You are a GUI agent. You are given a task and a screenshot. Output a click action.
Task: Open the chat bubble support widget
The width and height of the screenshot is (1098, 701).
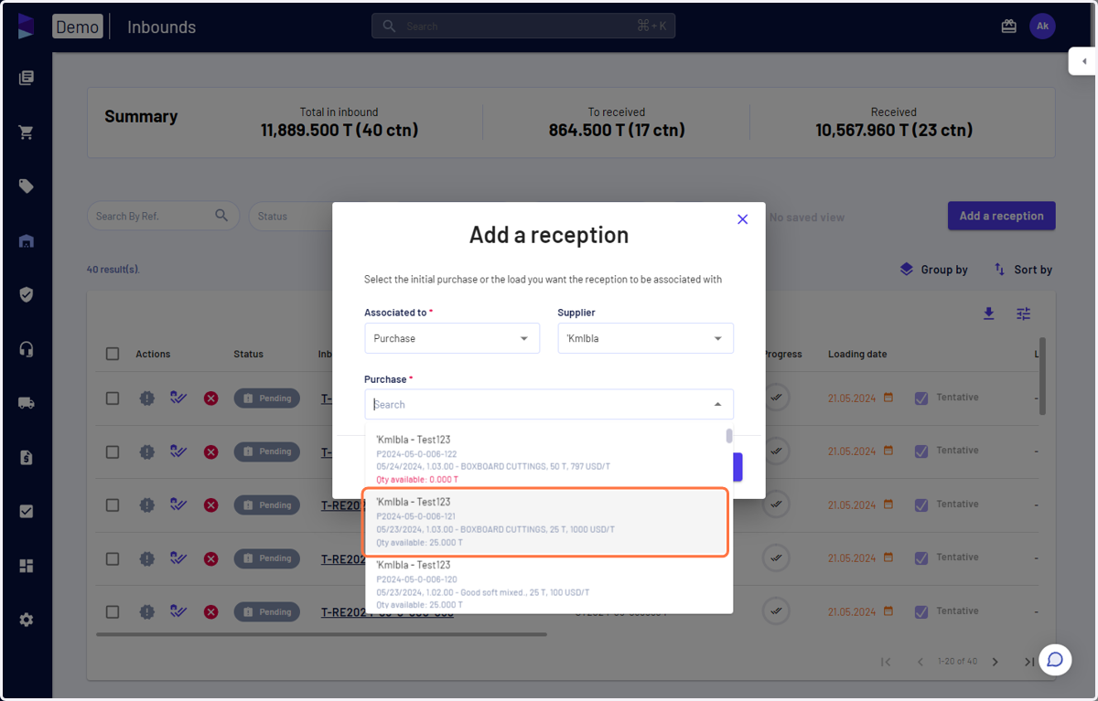[x=1055, y=659]
